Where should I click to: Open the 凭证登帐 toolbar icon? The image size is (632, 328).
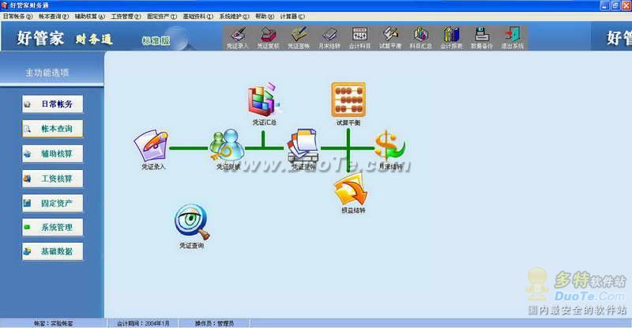coord(299,38)
